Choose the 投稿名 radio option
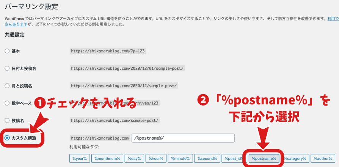339x167 pixels. click(7, 120)
